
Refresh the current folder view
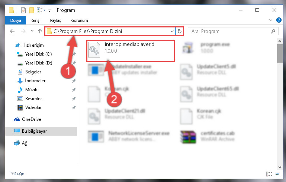coord(180,31)
